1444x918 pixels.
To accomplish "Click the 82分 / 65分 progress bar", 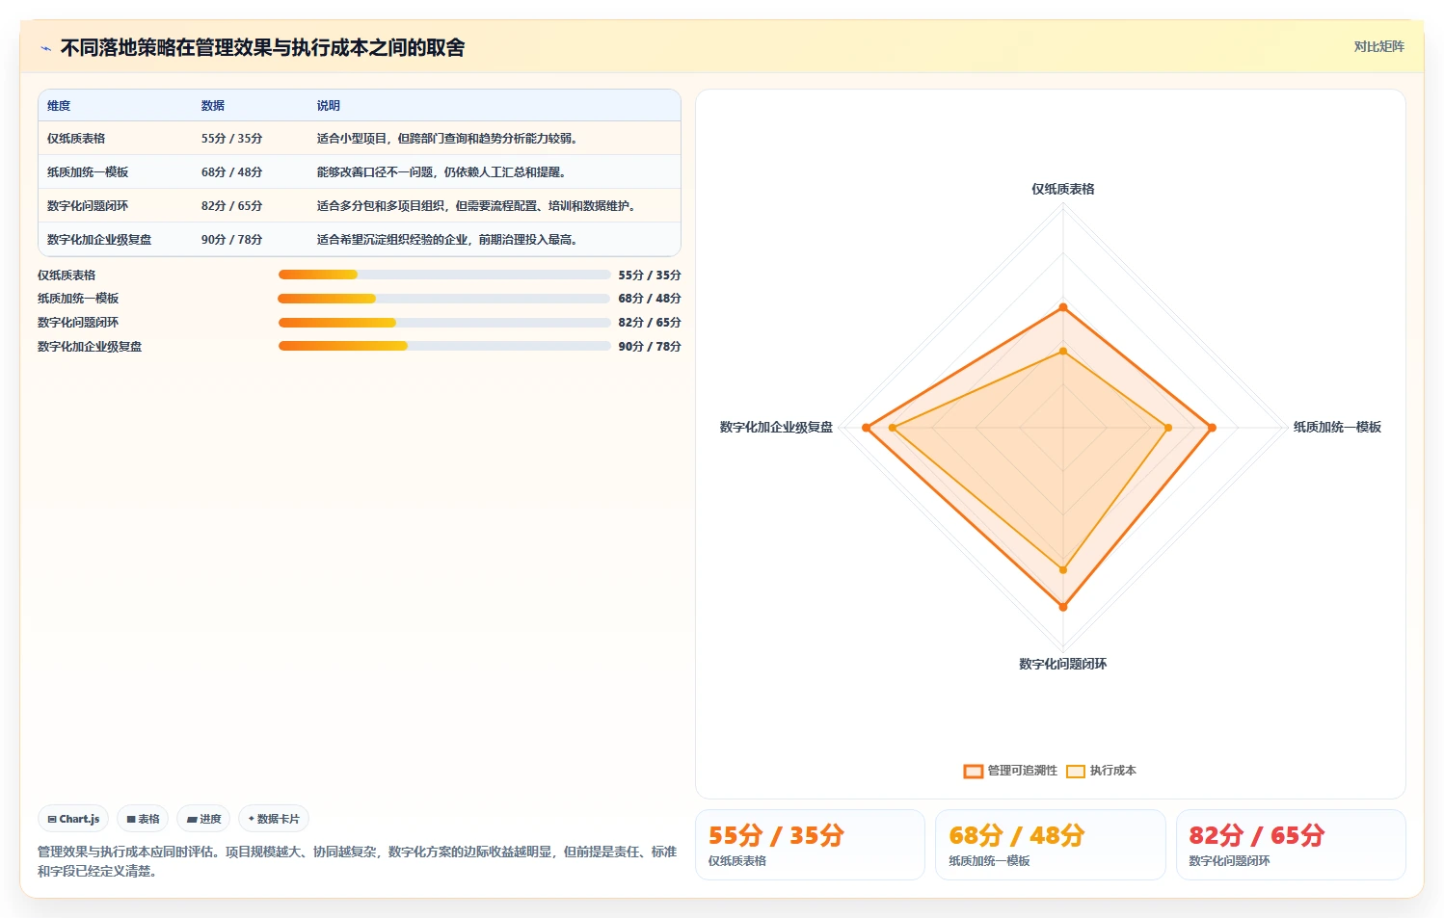I will coord(444,323).
